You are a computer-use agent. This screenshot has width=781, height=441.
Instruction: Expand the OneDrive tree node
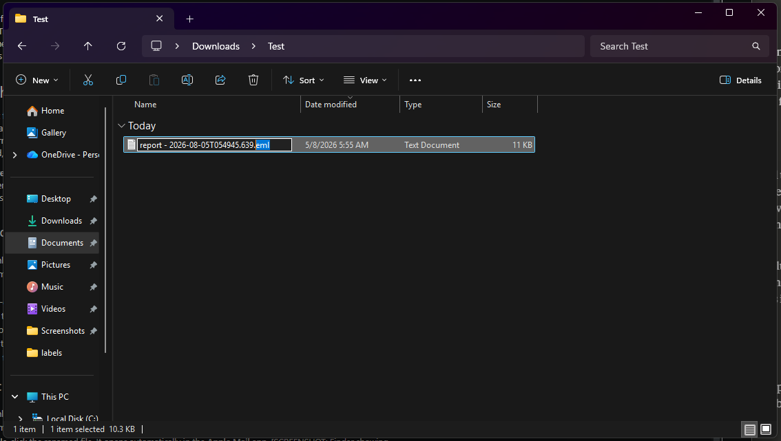pos(15,155)
